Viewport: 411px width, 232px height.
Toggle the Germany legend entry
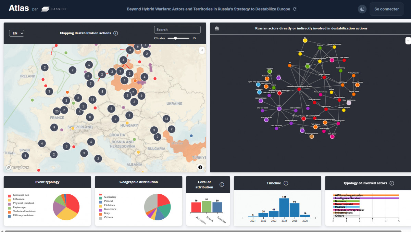click(x=110, y=197)
